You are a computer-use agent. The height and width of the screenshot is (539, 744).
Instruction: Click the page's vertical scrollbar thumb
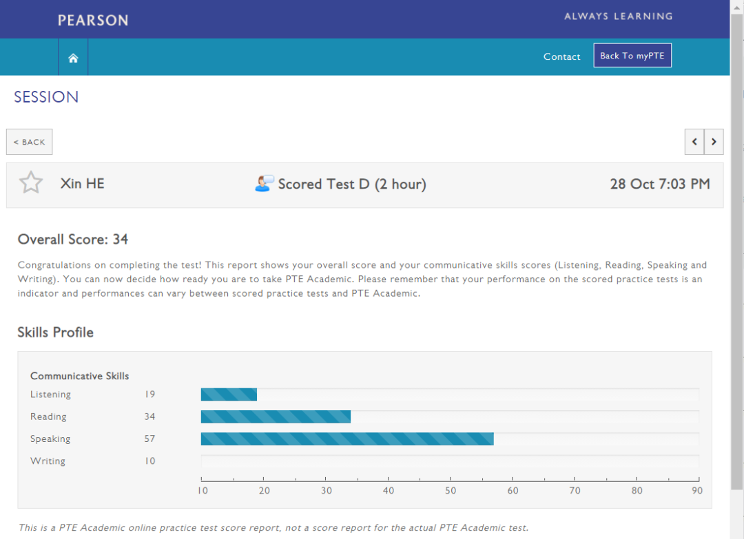(736, 251)
